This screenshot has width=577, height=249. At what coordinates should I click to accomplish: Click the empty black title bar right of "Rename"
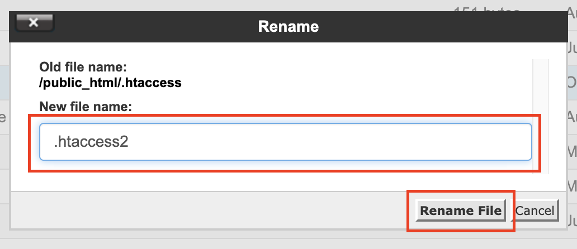pyautogui.click(x=447, y=26)
